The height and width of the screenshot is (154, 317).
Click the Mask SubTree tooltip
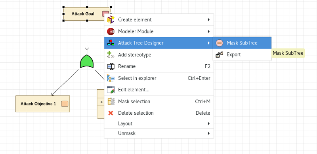[288, 53]
